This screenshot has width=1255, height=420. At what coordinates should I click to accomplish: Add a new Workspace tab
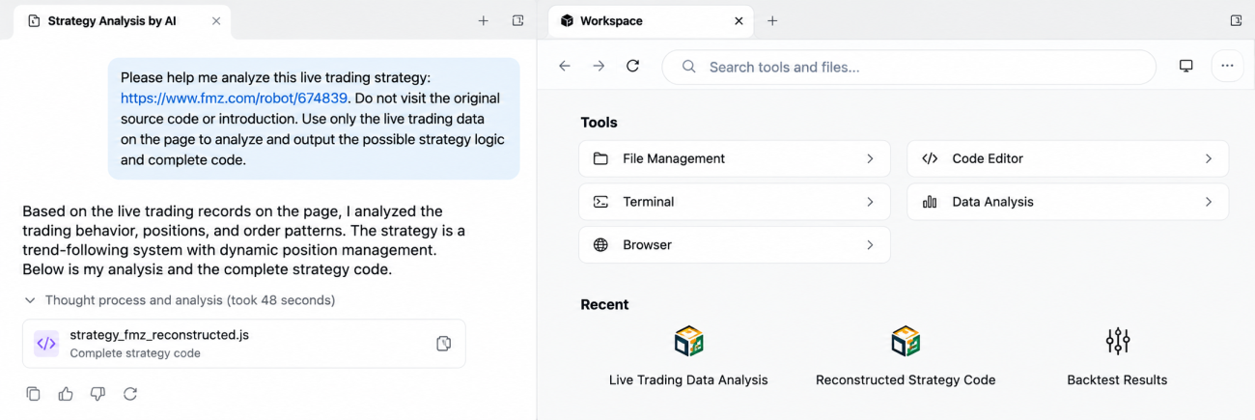click(772, 20)
